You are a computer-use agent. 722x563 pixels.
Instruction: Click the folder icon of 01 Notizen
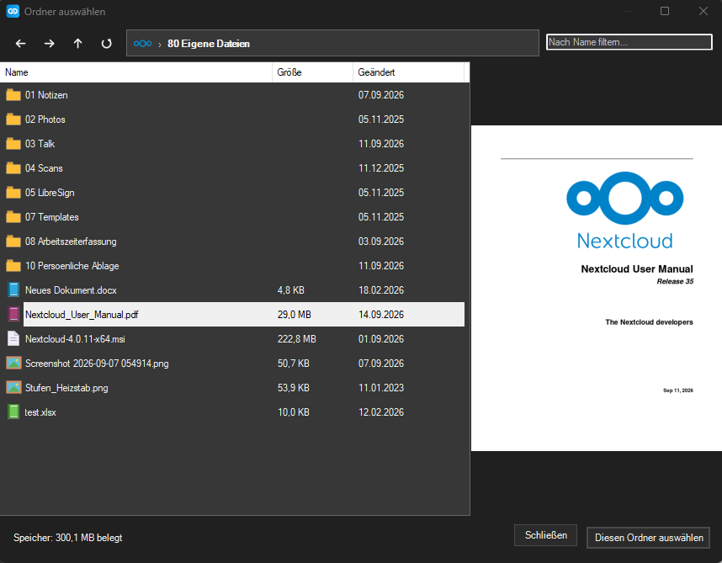(x=13, y=95)
